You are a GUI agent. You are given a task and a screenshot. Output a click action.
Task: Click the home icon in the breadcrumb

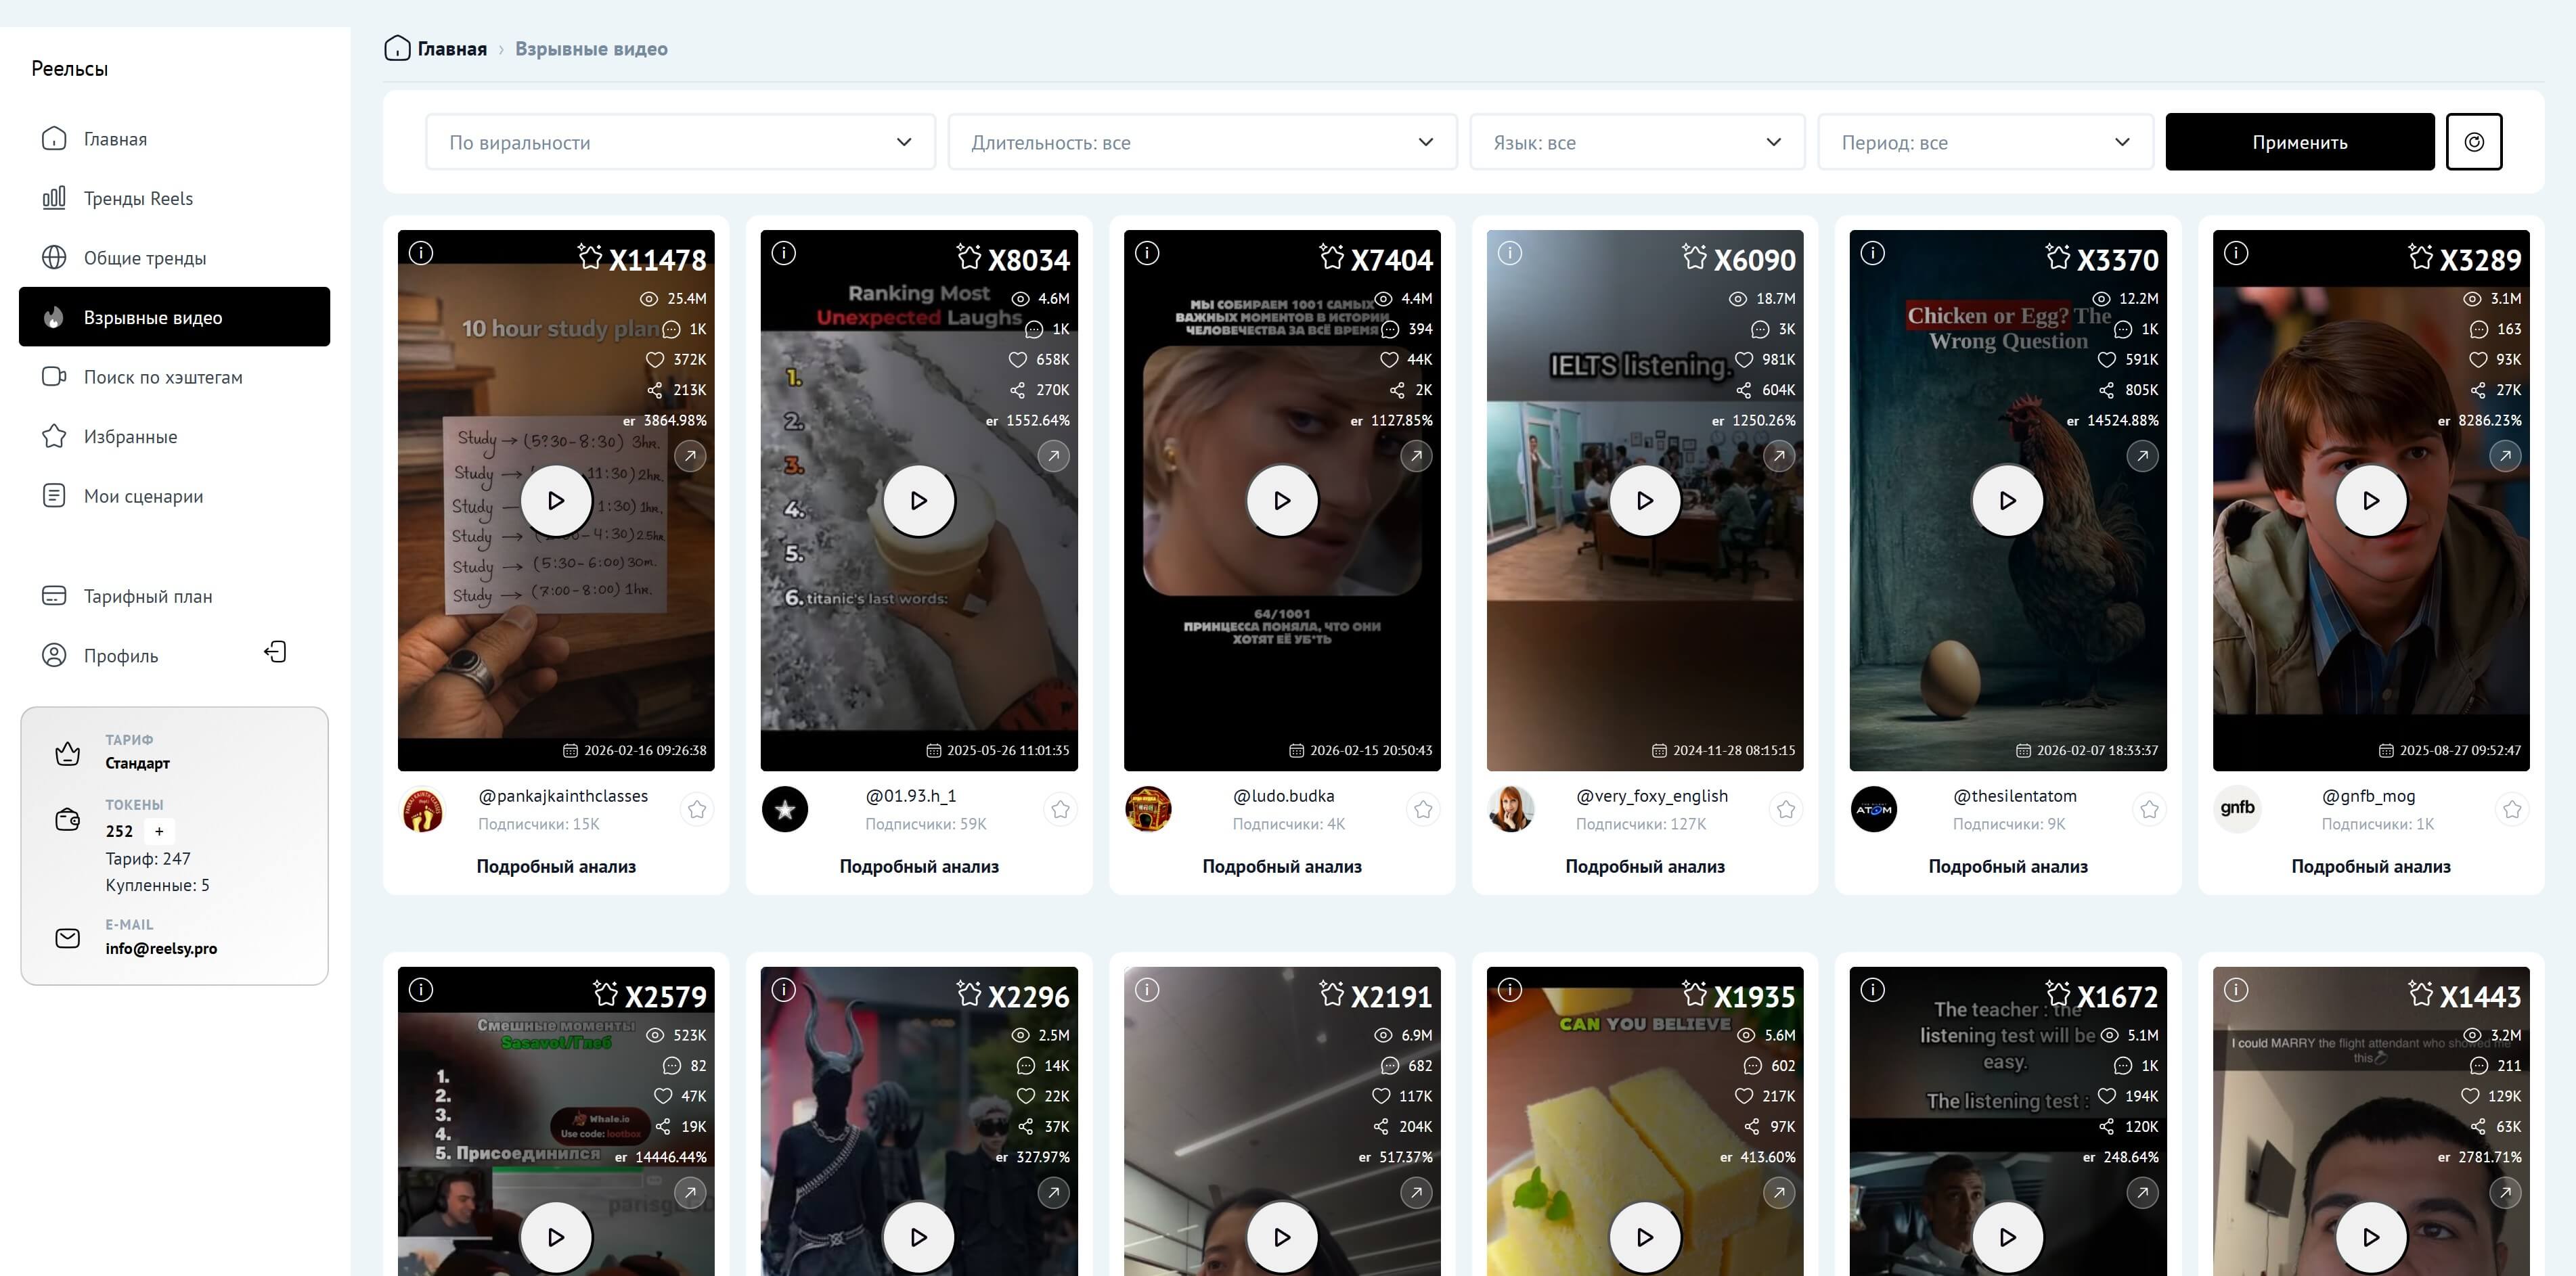tap(397, 48)
